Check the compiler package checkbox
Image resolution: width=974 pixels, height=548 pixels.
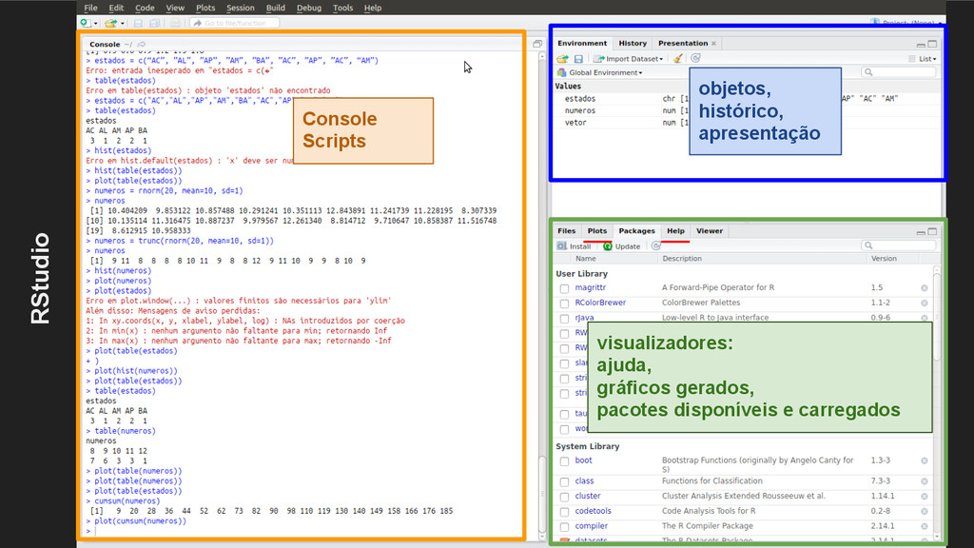(x=564, y=526)
